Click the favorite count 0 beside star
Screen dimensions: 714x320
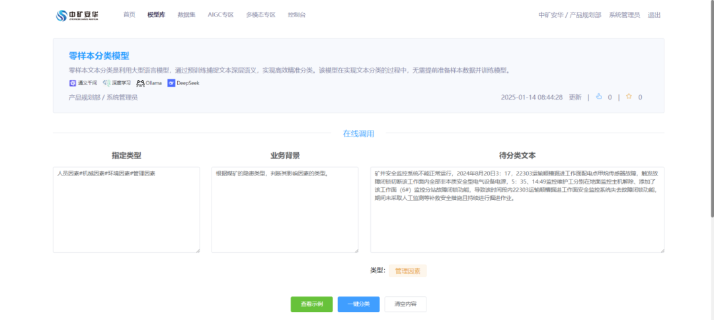pos(640,97)
